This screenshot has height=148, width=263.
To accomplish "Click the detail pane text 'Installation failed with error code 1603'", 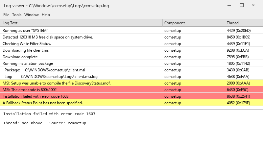I will (x=49, y=114).
